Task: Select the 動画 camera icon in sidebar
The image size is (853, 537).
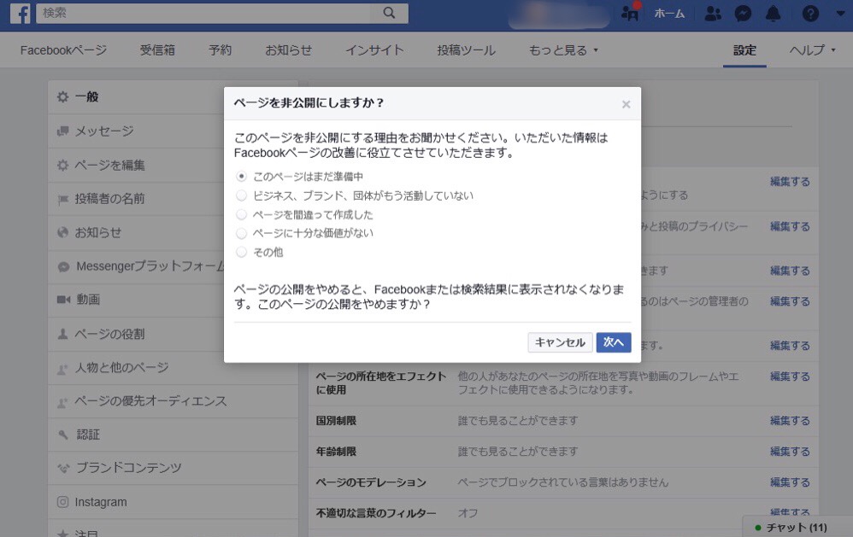Action: click(x=63, y=300)
